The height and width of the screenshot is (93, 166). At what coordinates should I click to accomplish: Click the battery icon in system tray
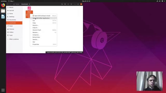[x=162, y=1]
